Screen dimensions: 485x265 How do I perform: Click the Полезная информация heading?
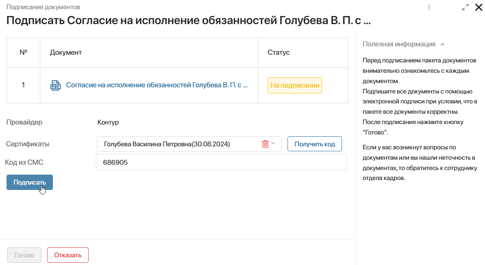pyautogui.click(x=399, y=44)
